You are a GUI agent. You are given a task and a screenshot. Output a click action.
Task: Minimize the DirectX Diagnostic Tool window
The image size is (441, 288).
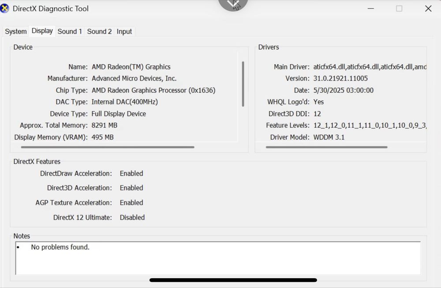(x=371, y=8)
